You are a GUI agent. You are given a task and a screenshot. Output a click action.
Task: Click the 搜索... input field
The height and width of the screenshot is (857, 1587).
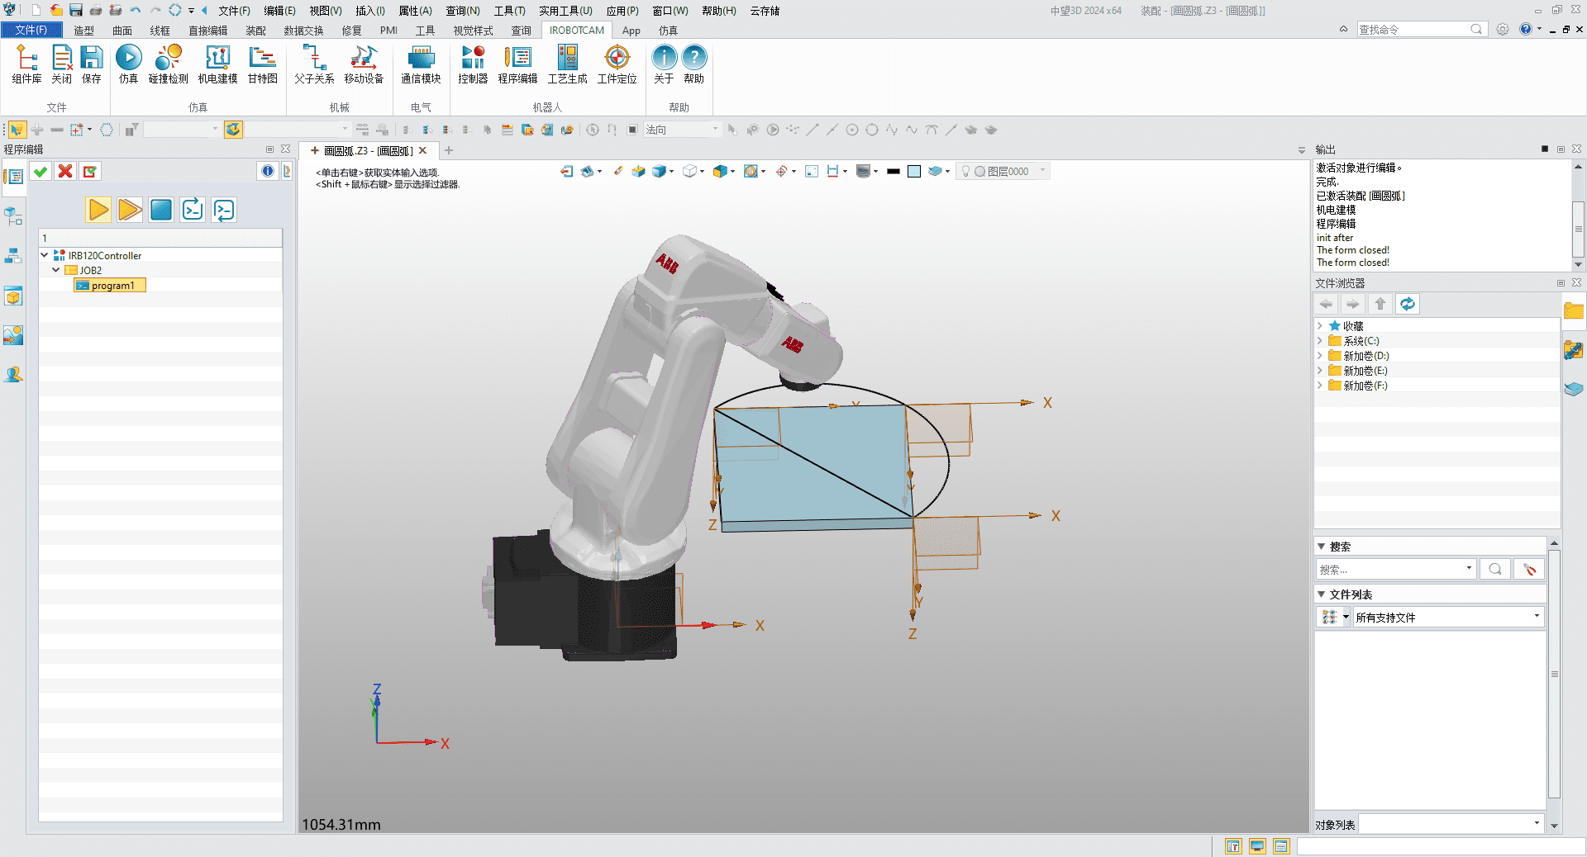1394,569
